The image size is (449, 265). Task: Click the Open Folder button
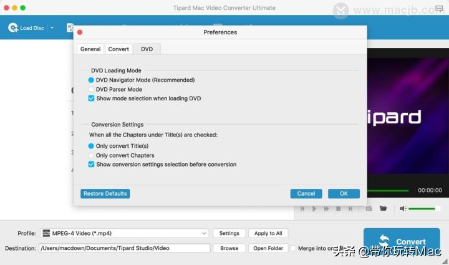268,248
